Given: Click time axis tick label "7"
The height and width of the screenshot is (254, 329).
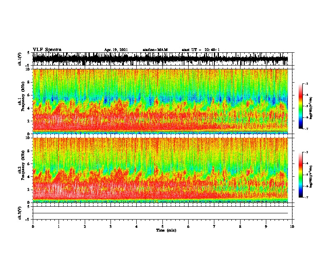Looking at the screenshot, I should pyautogui.click(x=214, y=227).
